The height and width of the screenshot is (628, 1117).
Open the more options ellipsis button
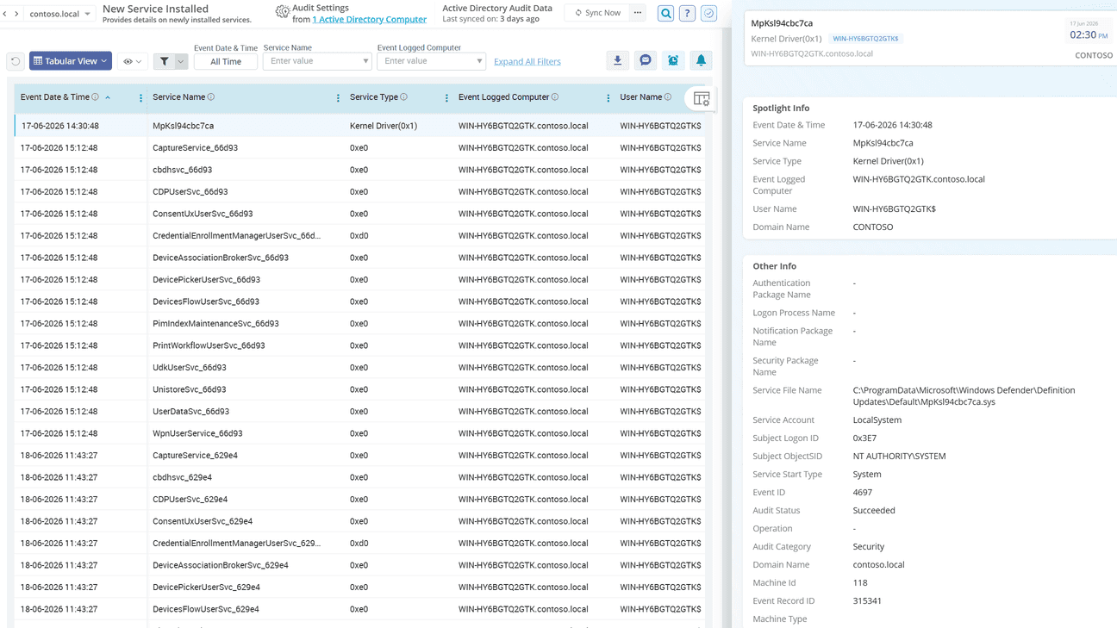[x=638, y=13]
